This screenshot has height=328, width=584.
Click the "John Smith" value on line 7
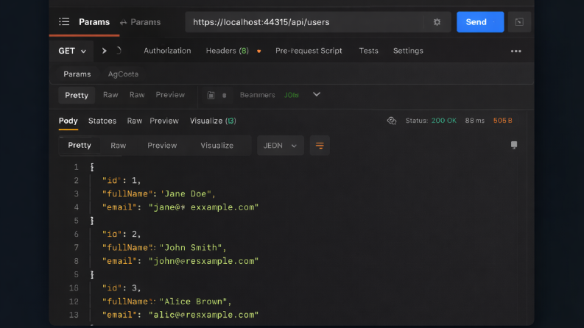[x=191, y=248]
